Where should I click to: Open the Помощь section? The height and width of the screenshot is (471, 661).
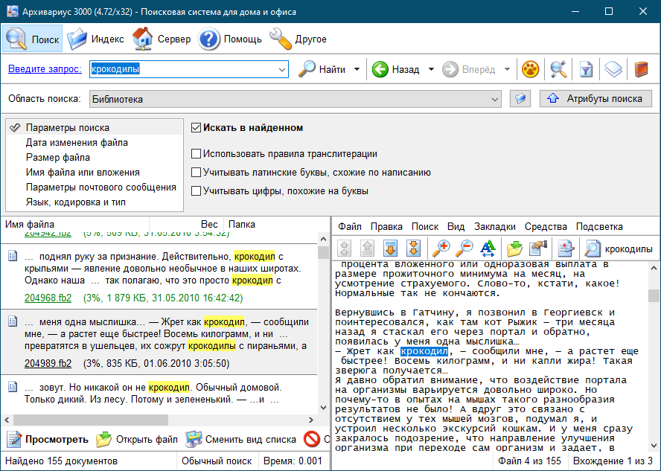230,39
